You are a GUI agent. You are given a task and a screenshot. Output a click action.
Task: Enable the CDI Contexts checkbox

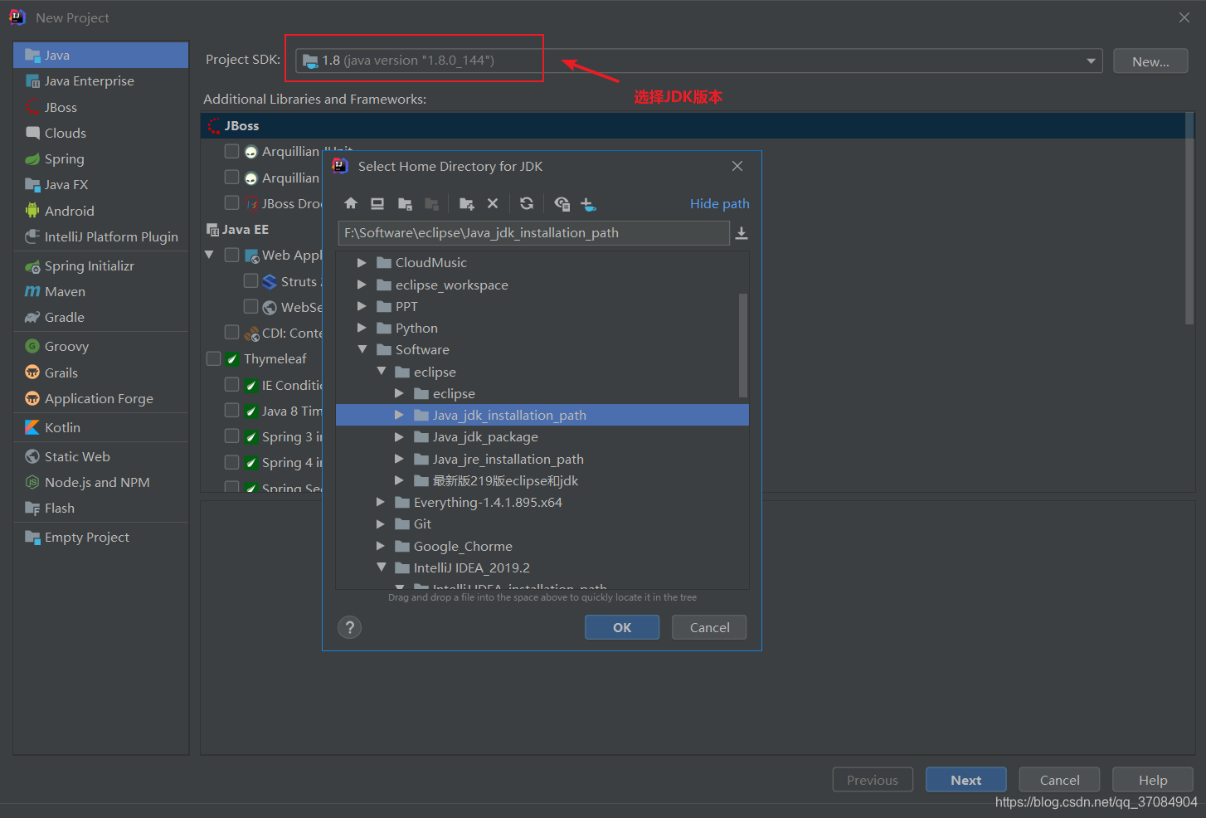tap(231, 332)
